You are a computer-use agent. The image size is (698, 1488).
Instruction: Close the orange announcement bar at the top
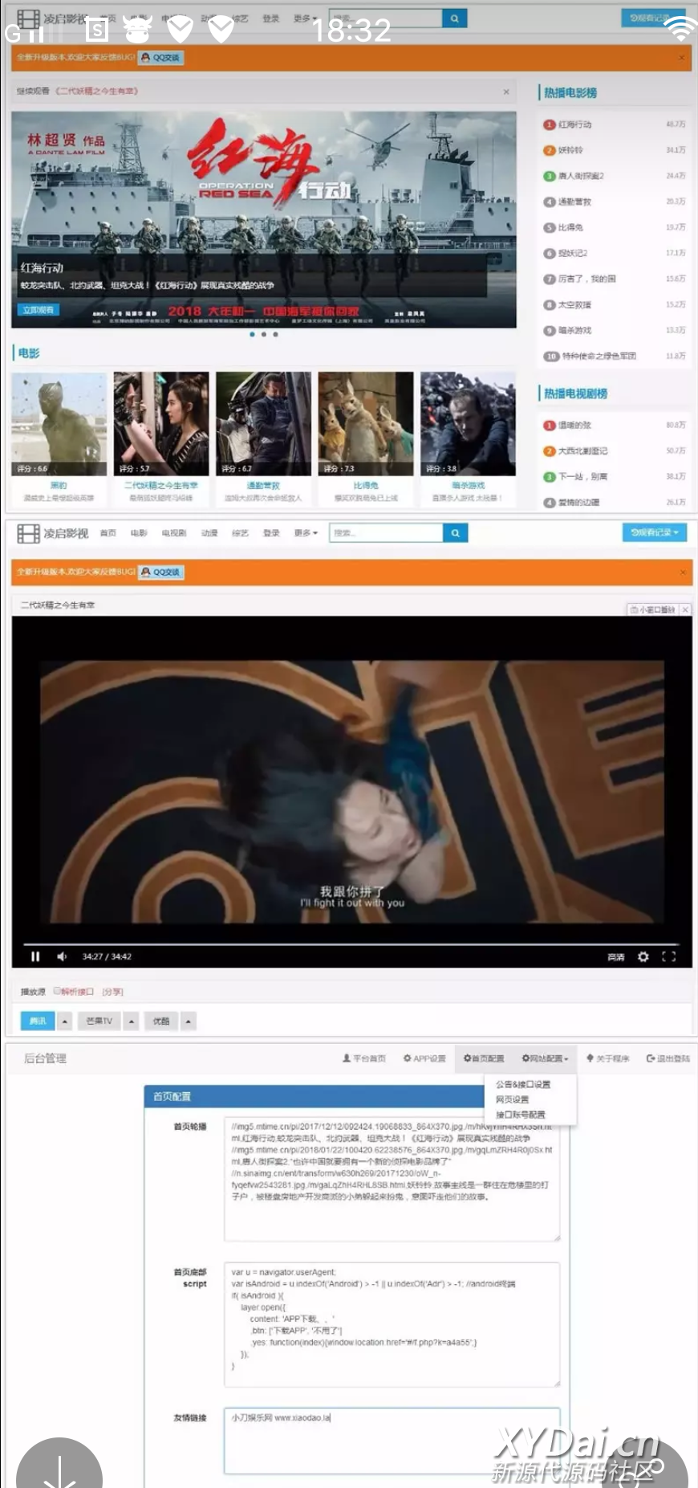pyautogui.click(x=681, y=58)
